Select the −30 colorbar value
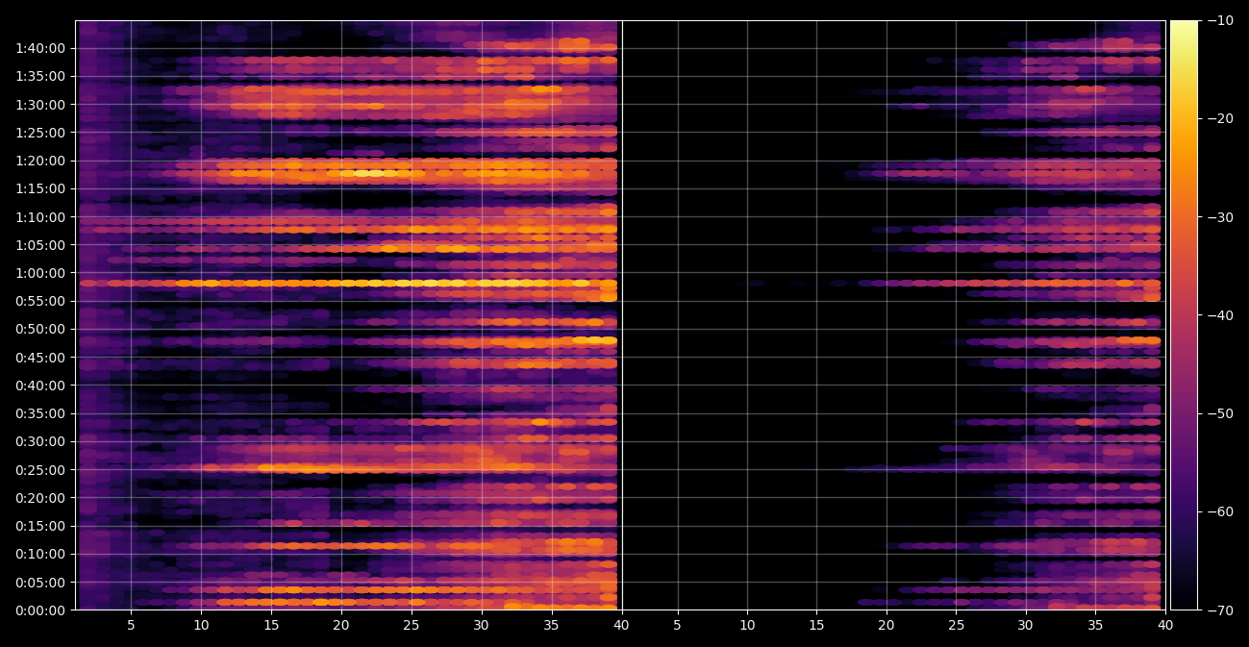 [x=1220, y=217]
